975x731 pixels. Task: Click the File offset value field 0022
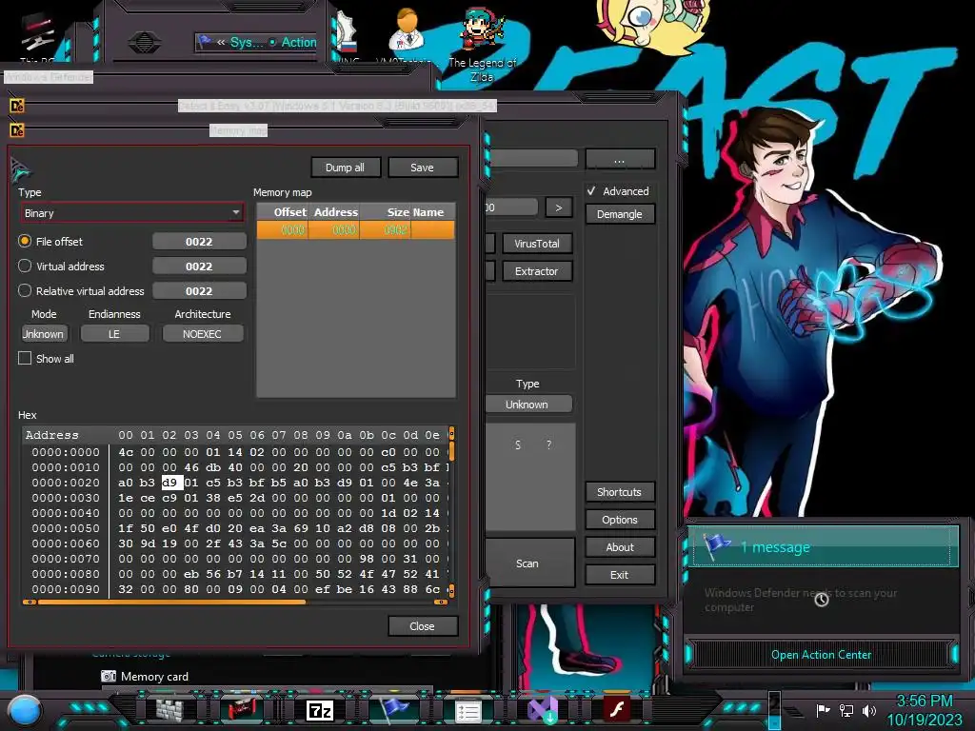click(x=199, y=241)
